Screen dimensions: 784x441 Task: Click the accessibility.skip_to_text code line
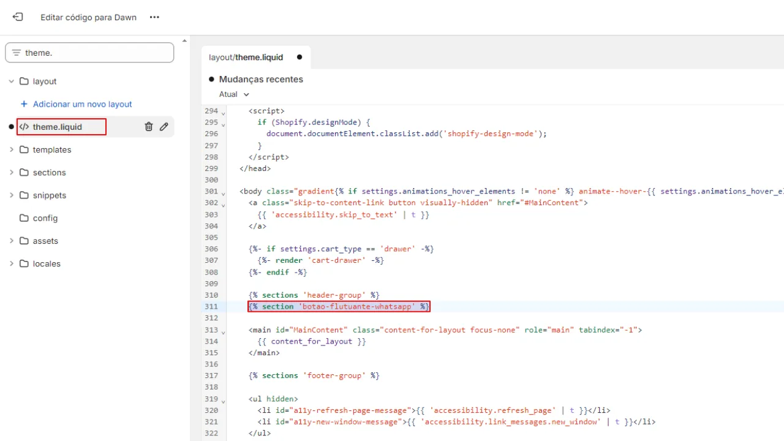pos(344,214)
